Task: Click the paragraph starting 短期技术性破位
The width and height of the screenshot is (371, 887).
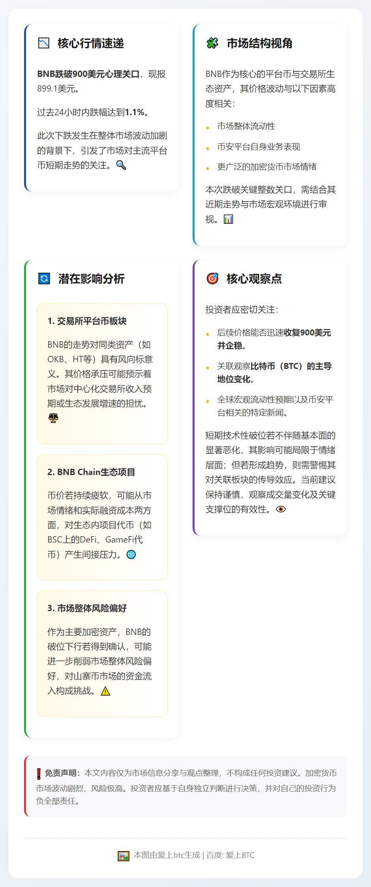Action: 270,472
